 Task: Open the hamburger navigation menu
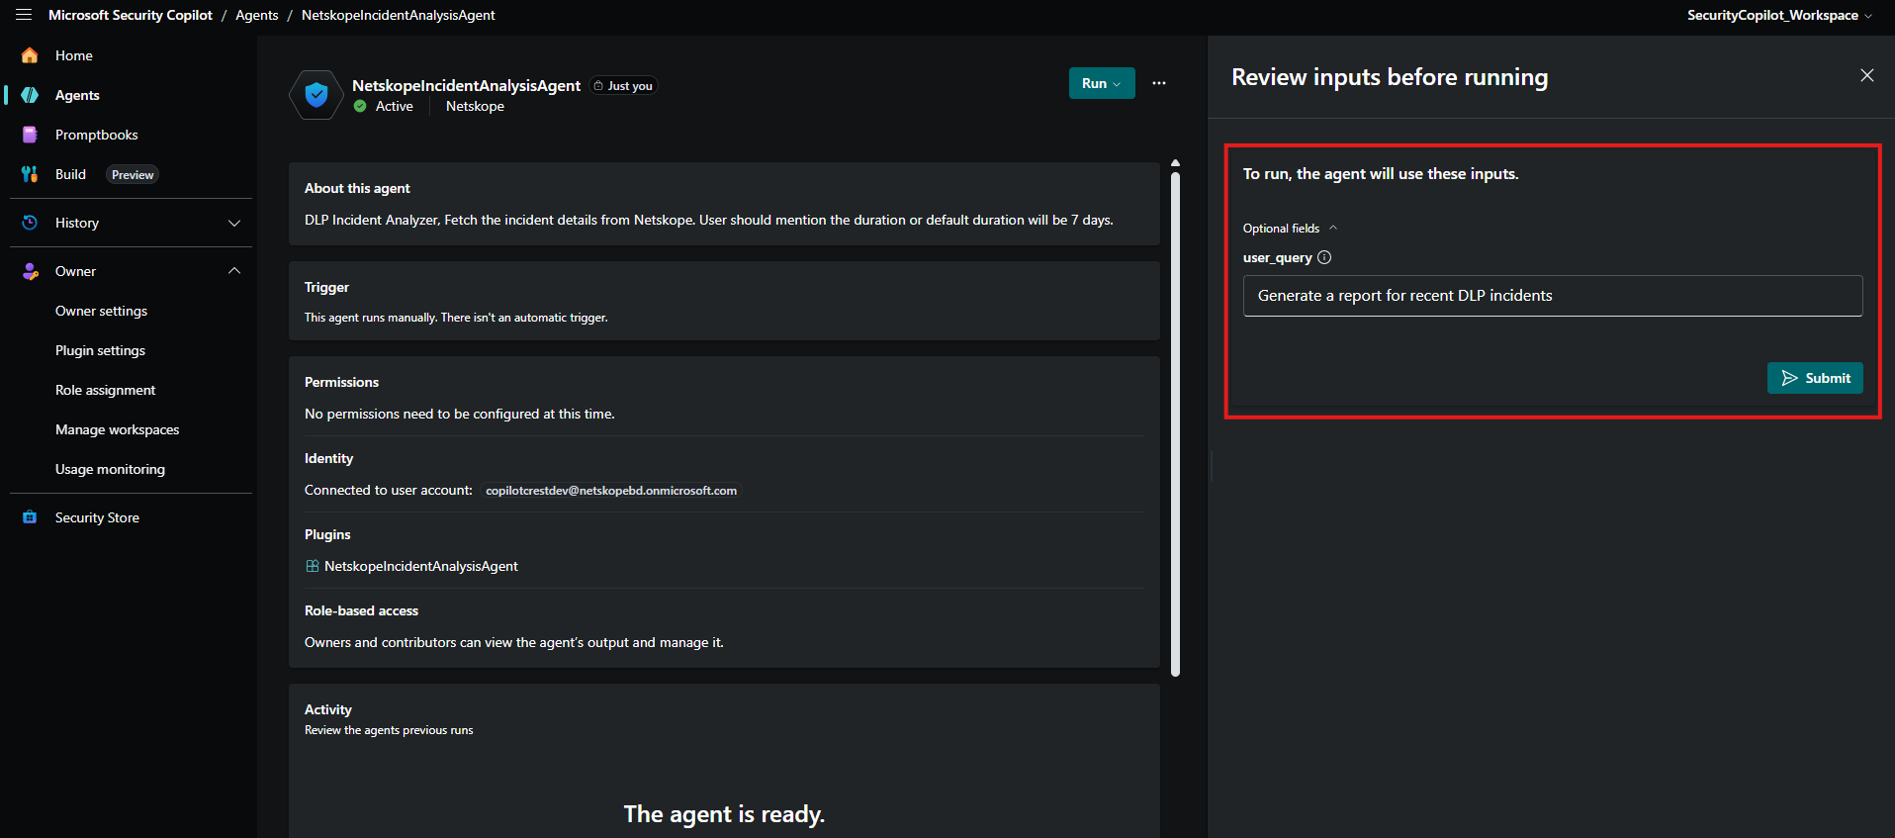pos(24,15)
